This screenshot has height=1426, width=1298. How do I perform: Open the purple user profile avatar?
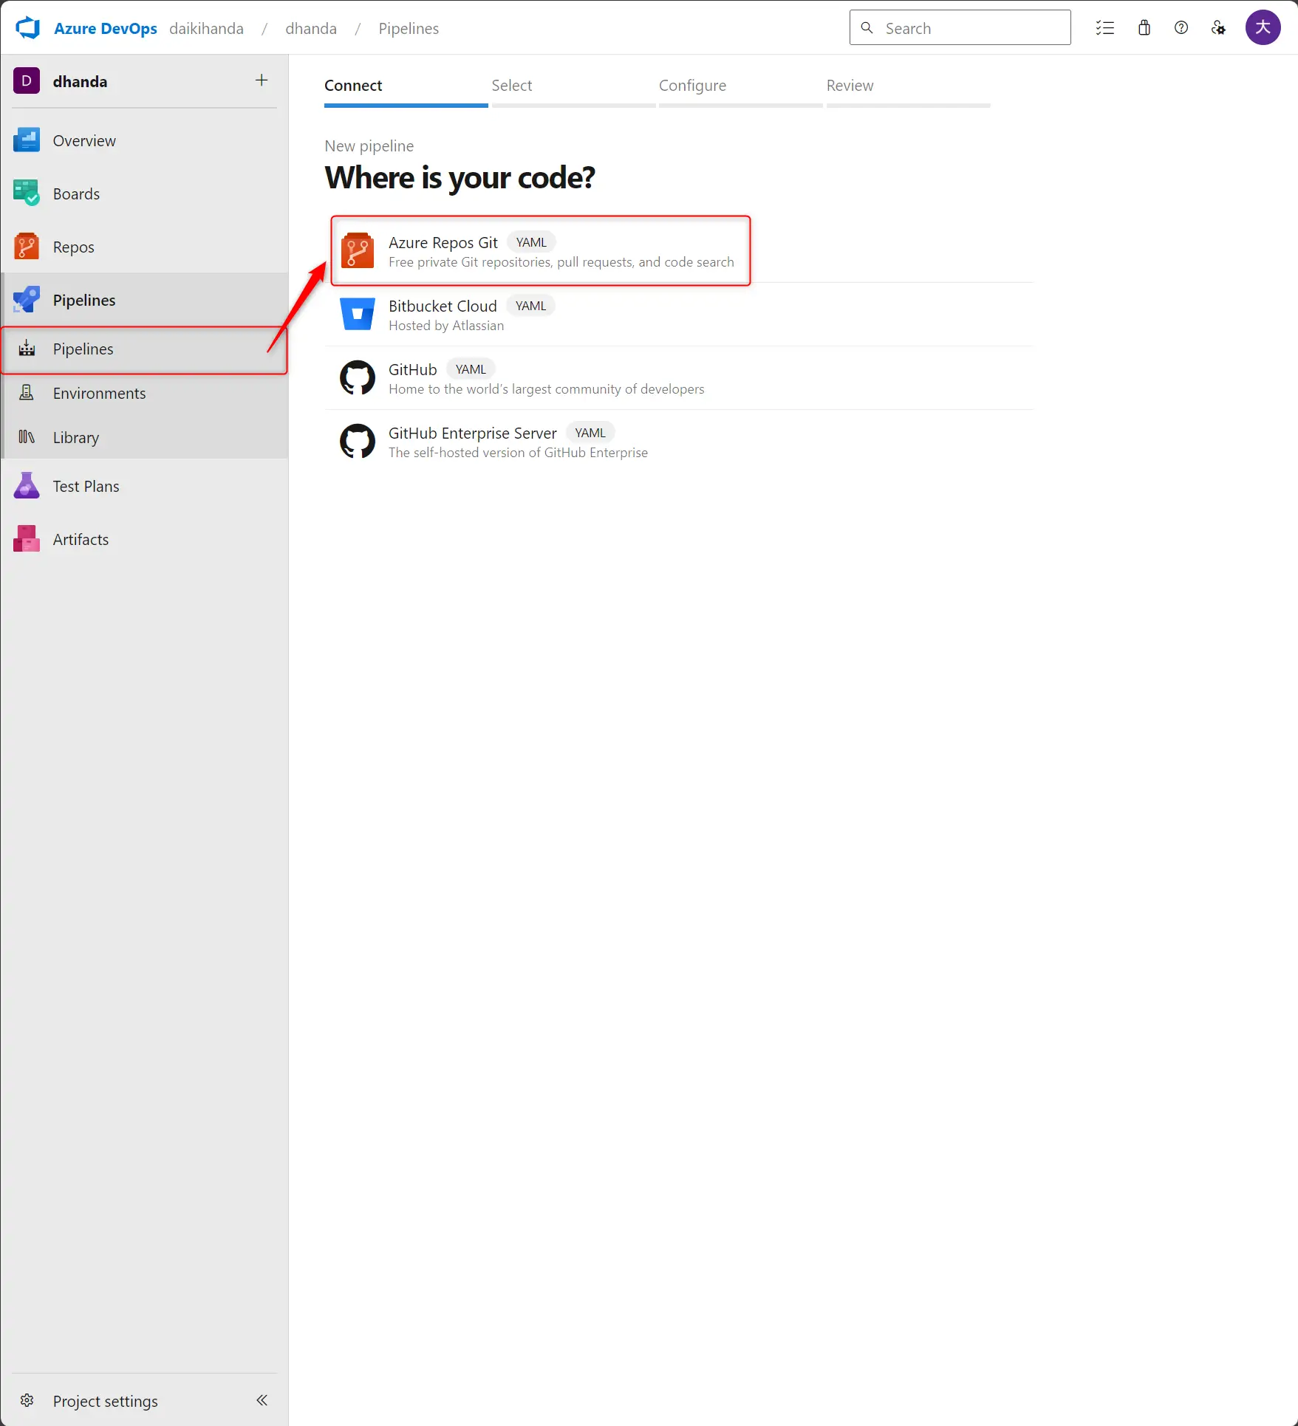[1263, 28]
